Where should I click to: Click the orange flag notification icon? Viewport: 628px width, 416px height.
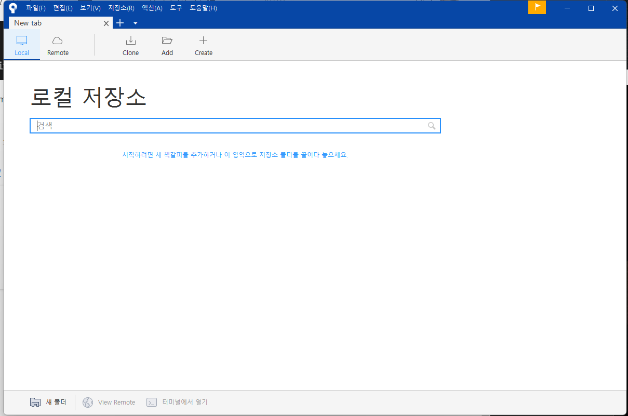[x=537, y=7]
